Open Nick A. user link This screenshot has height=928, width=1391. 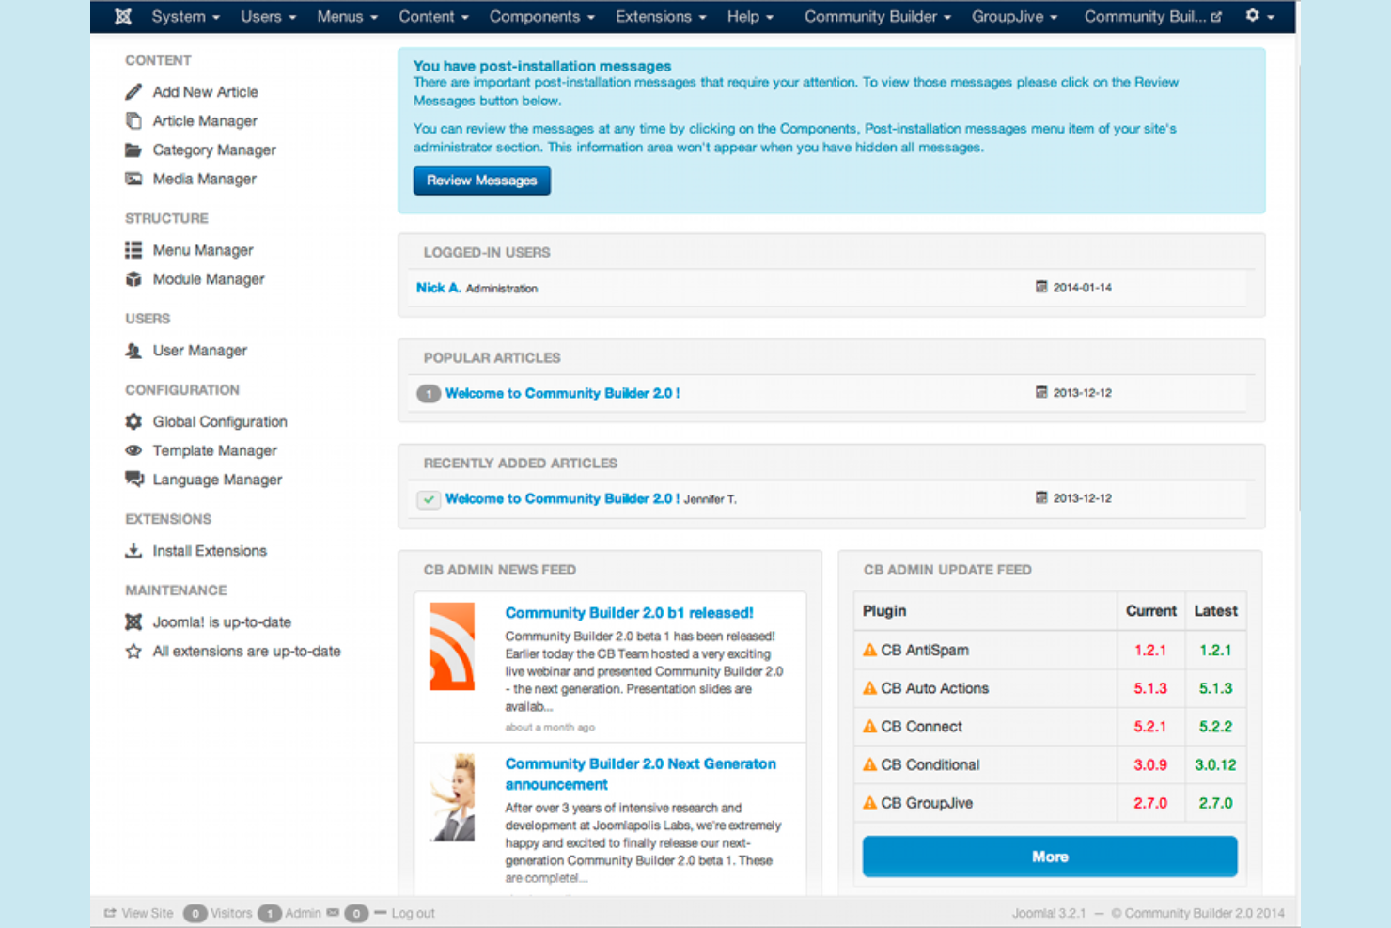438,288
